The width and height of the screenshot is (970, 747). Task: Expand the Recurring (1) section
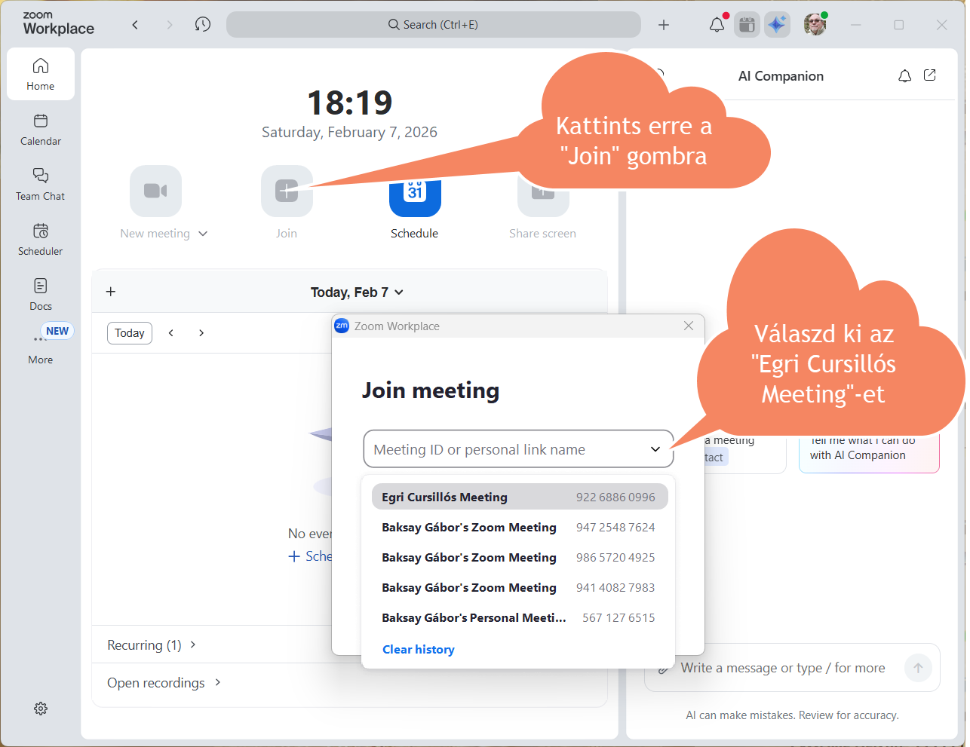click(x=152, y=645)
